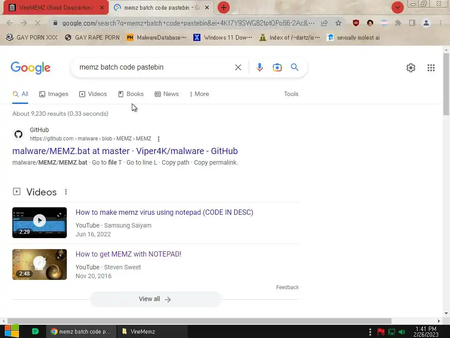Click the address bar URL

click(188, 23)
